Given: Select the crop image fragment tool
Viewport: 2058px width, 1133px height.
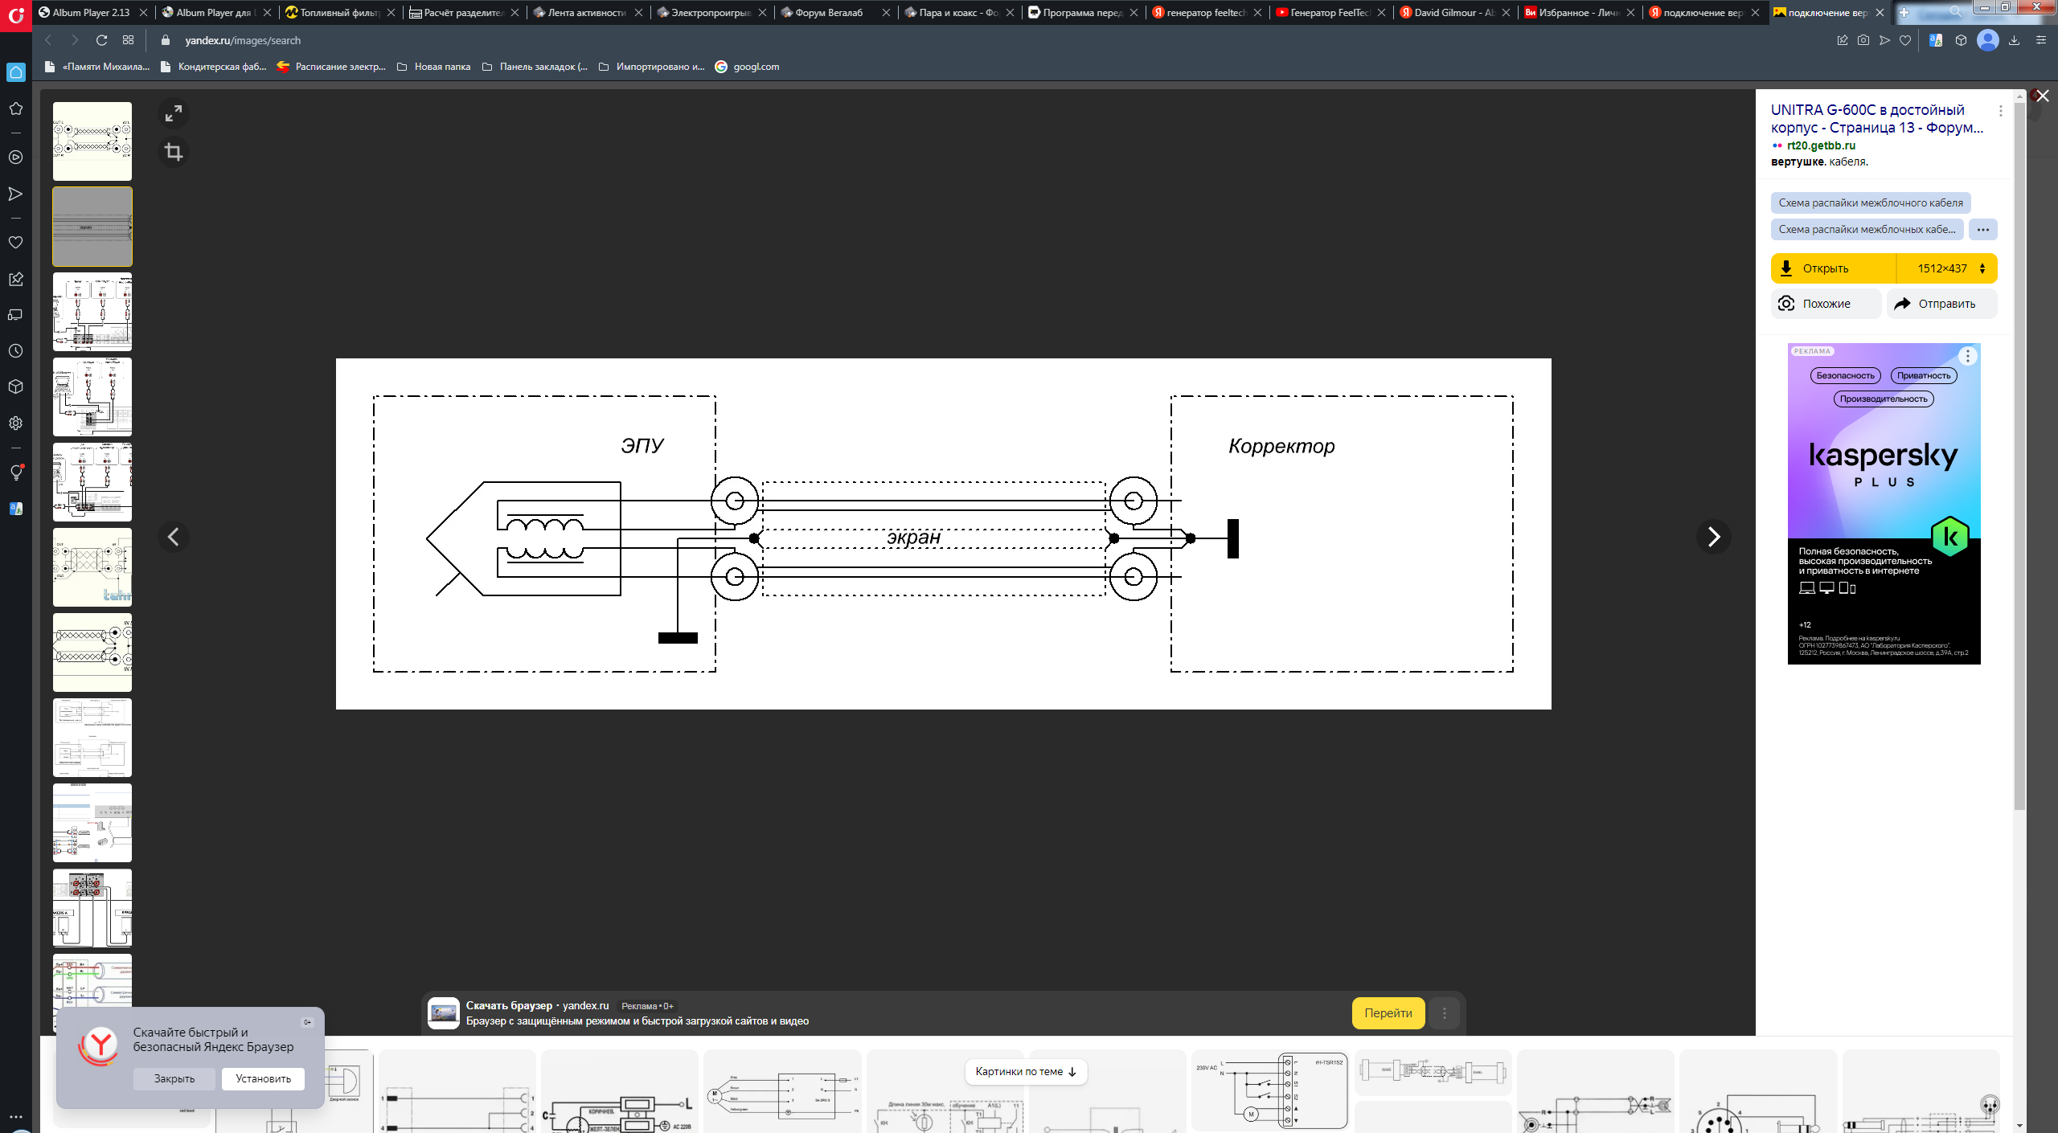Looking at the screenshot, I should 173,152.
